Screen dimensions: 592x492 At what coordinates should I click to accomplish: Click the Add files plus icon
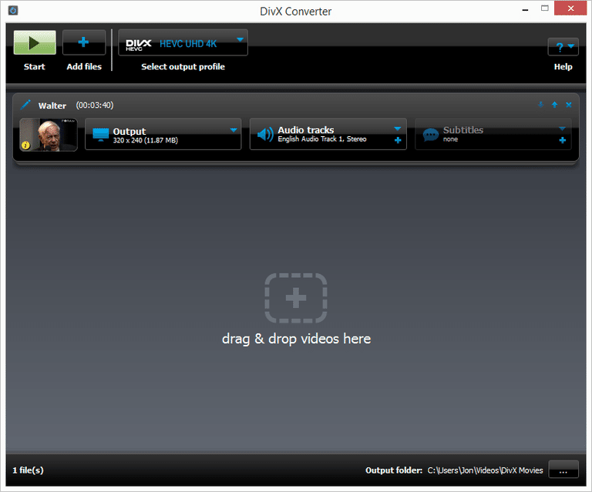click(x=83, y=42)
